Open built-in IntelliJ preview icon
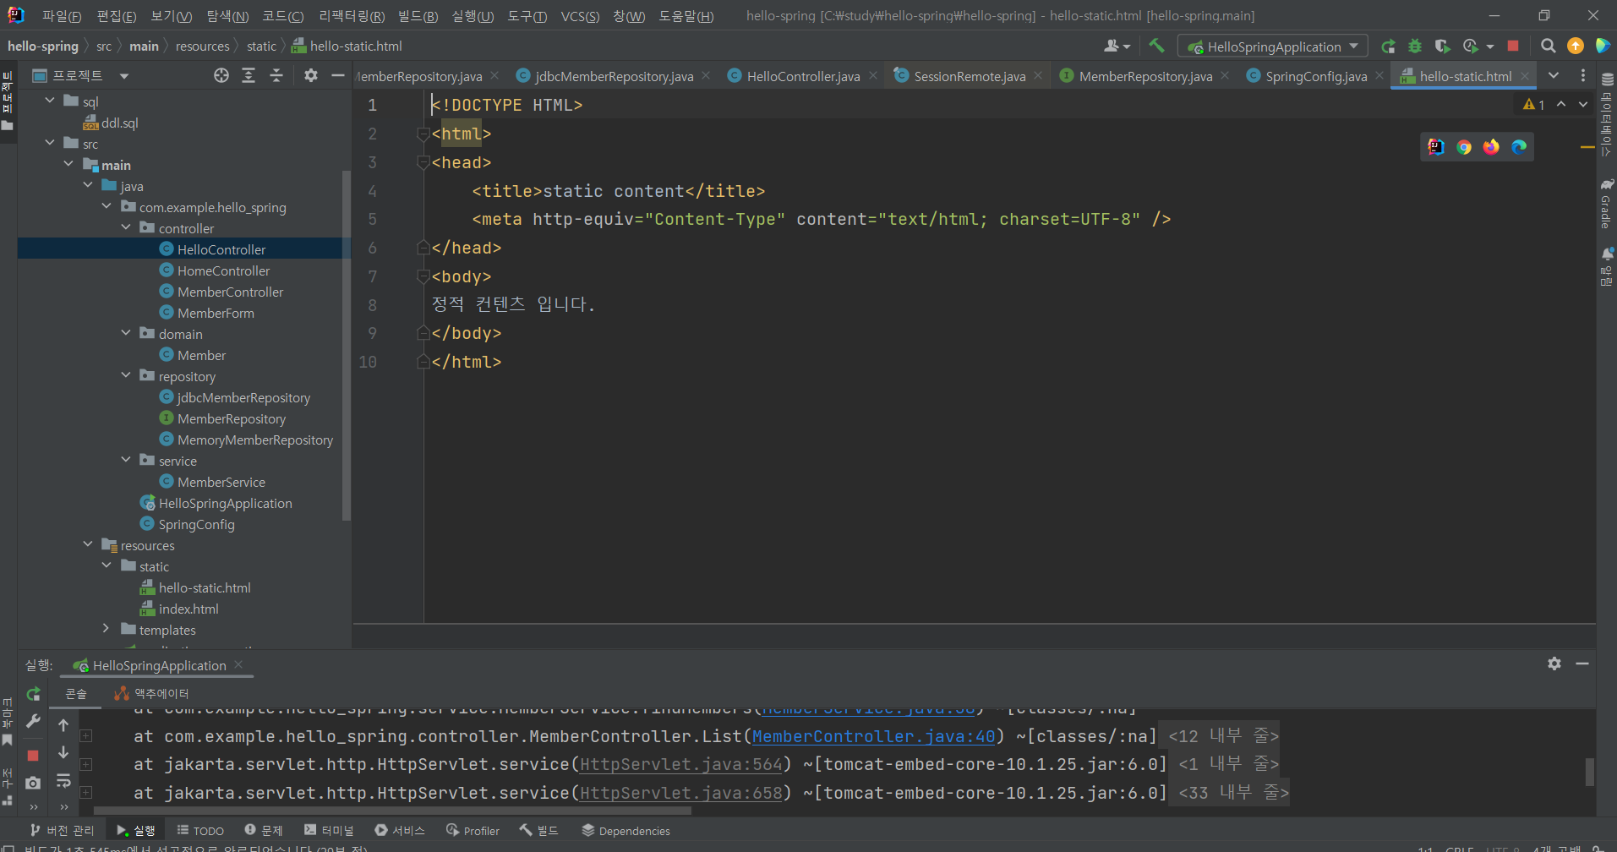This screenshot has width=1617, height=852. pyautogui.click(x=1436, y=147)
